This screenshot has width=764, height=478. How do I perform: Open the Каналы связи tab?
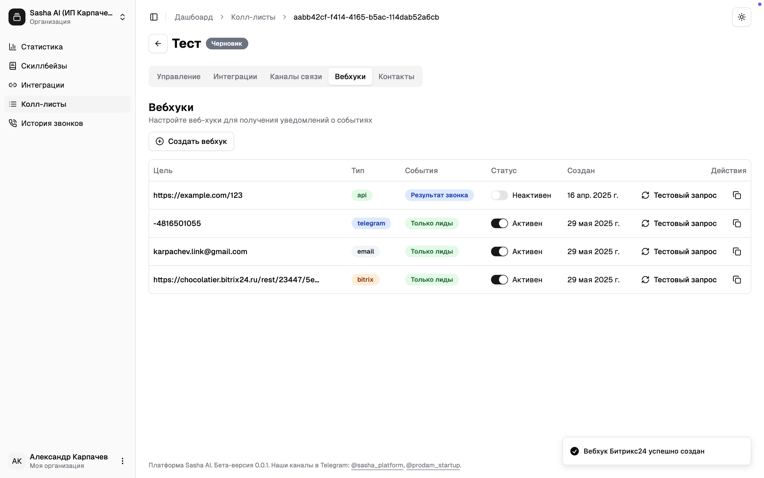pyautogui.click(x=296, y=76)
